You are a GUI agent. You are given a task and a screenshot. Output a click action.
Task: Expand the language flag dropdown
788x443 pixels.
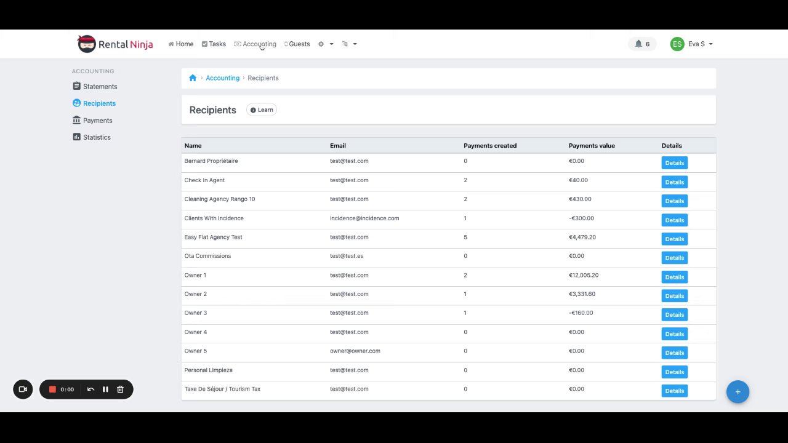click(x=349, y=44)
